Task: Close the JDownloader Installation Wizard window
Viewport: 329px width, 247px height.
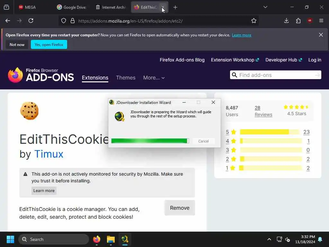Action: pos(213,102)
